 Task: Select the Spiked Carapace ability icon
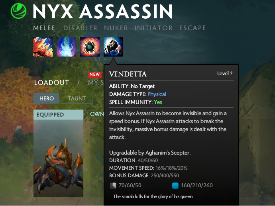(90, 47)
